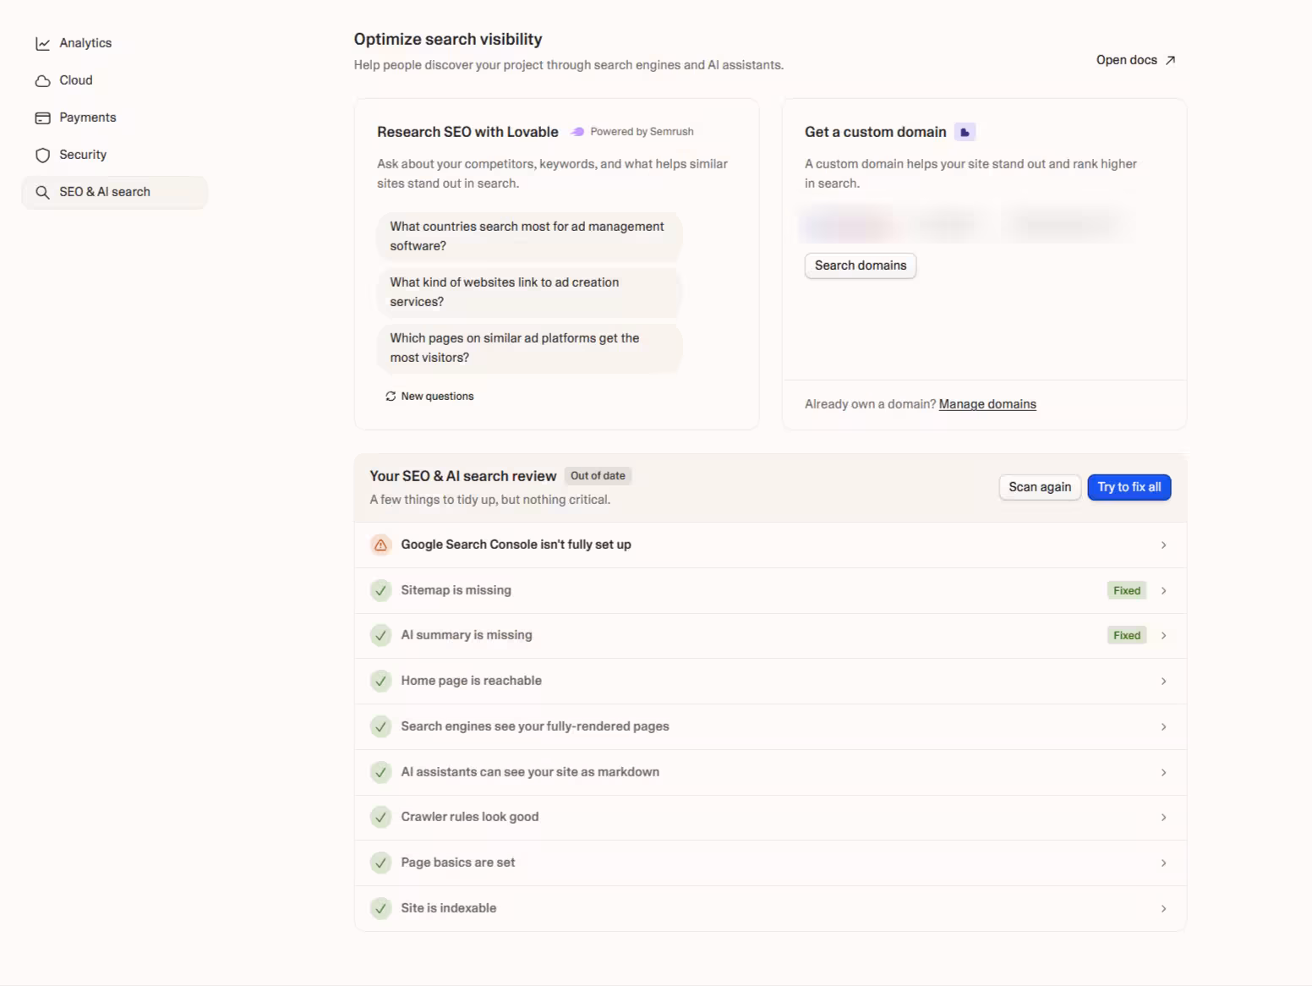Click the check icon for Site is indexable

381,908
